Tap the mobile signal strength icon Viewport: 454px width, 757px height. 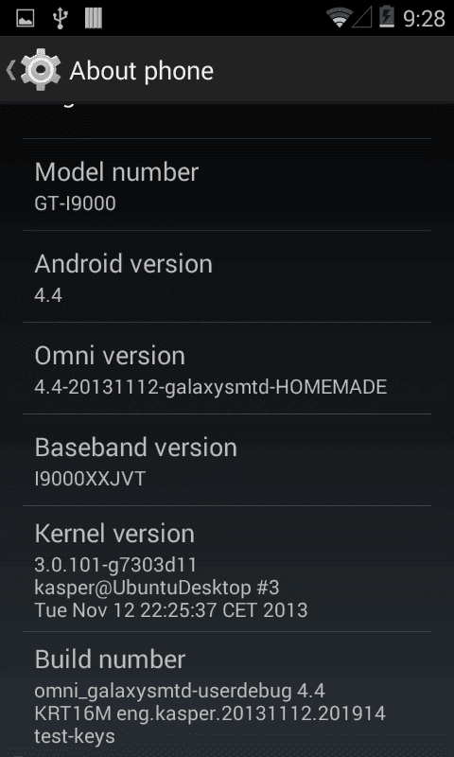(363, 18)
